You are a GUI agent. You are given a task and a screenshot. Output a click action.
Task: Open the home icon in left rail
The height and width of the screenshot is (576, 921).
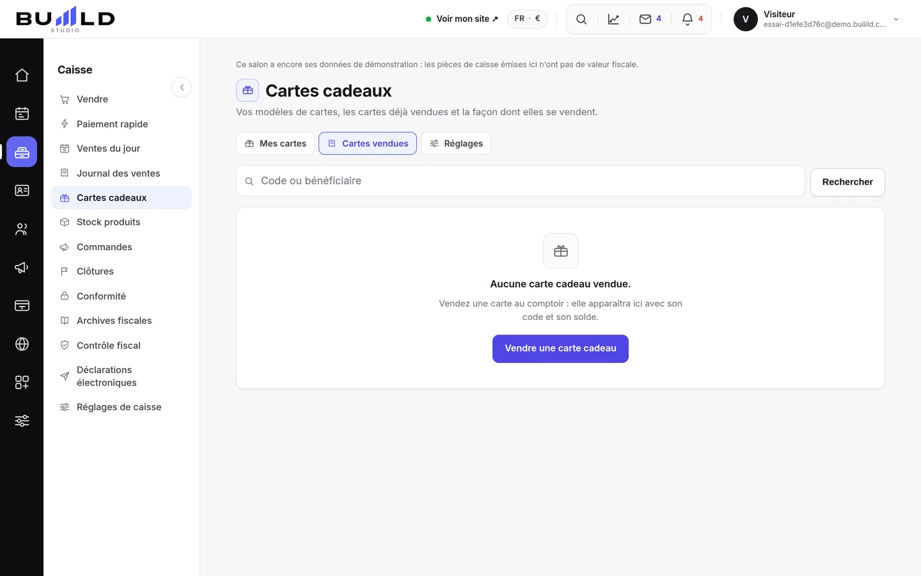22,76
